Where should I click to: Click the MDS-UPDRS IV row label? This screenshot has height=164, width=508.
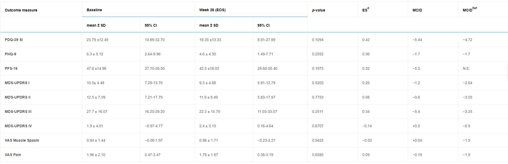(x=18, y=126)
